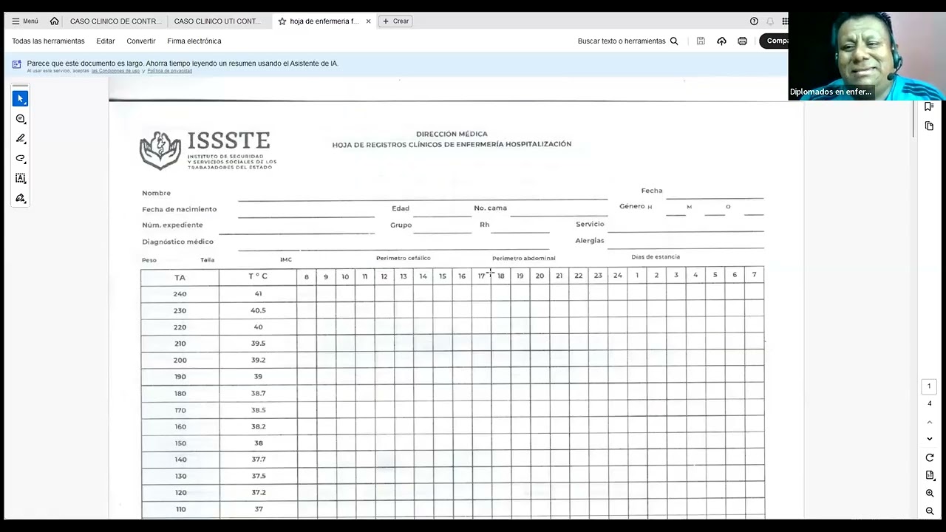The width and height of the screenshot is (946, 532).
Task: Open the Editar menu item
Action: [x=106, y=41]
